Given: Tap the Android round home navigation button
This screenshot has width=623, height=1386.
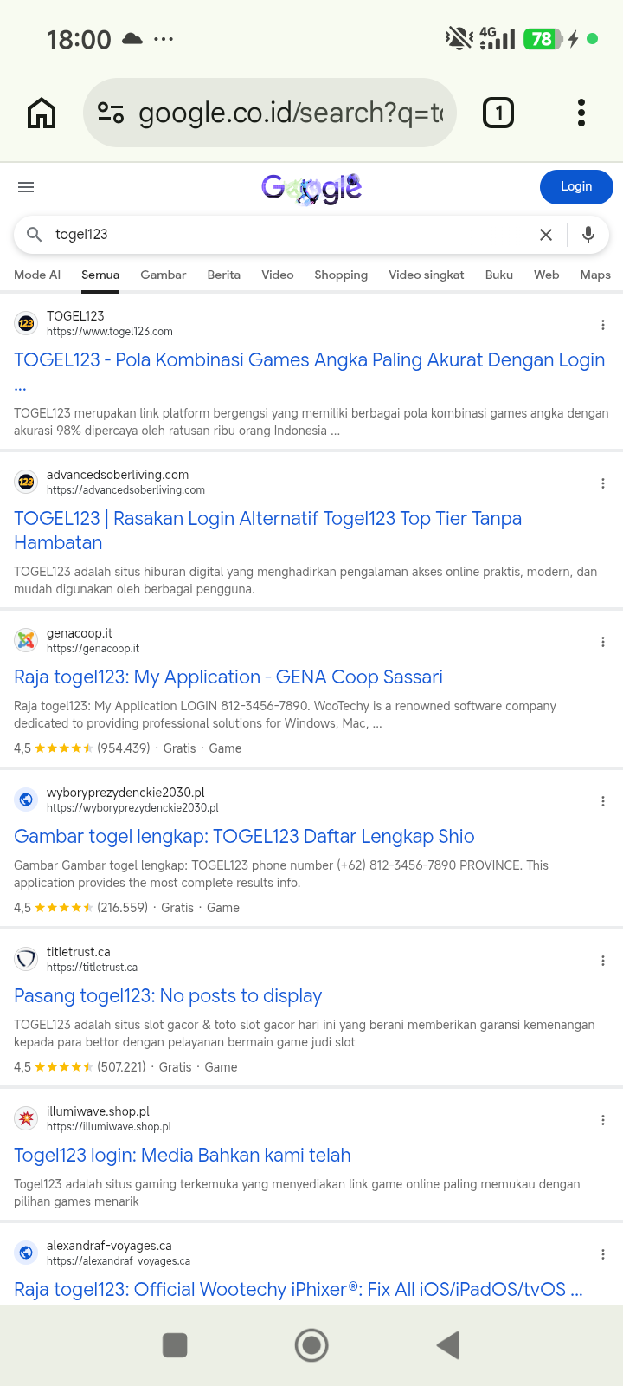Looking at the screenshot, I should [311, 1345].
